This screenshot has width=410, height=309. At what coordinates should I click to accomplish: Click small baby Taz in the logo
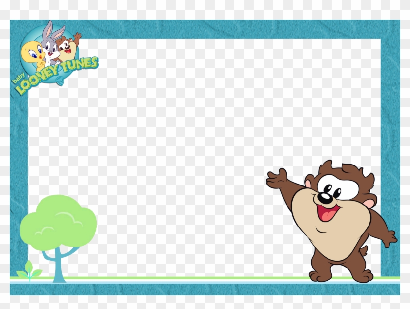tap(69, 47)
